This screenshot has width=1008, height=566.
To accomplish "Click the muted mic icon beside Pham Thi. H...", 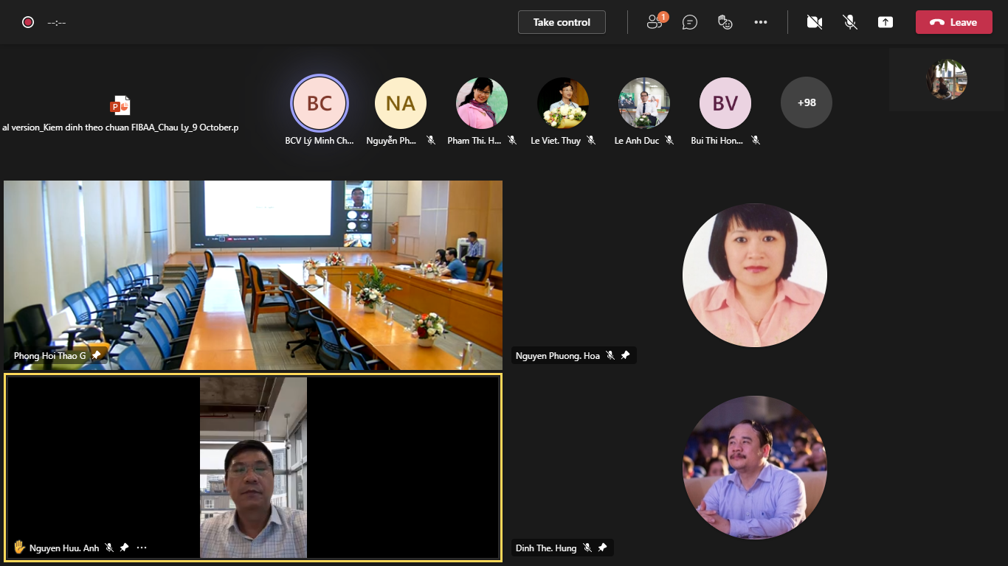I will (x=512, y=140).
